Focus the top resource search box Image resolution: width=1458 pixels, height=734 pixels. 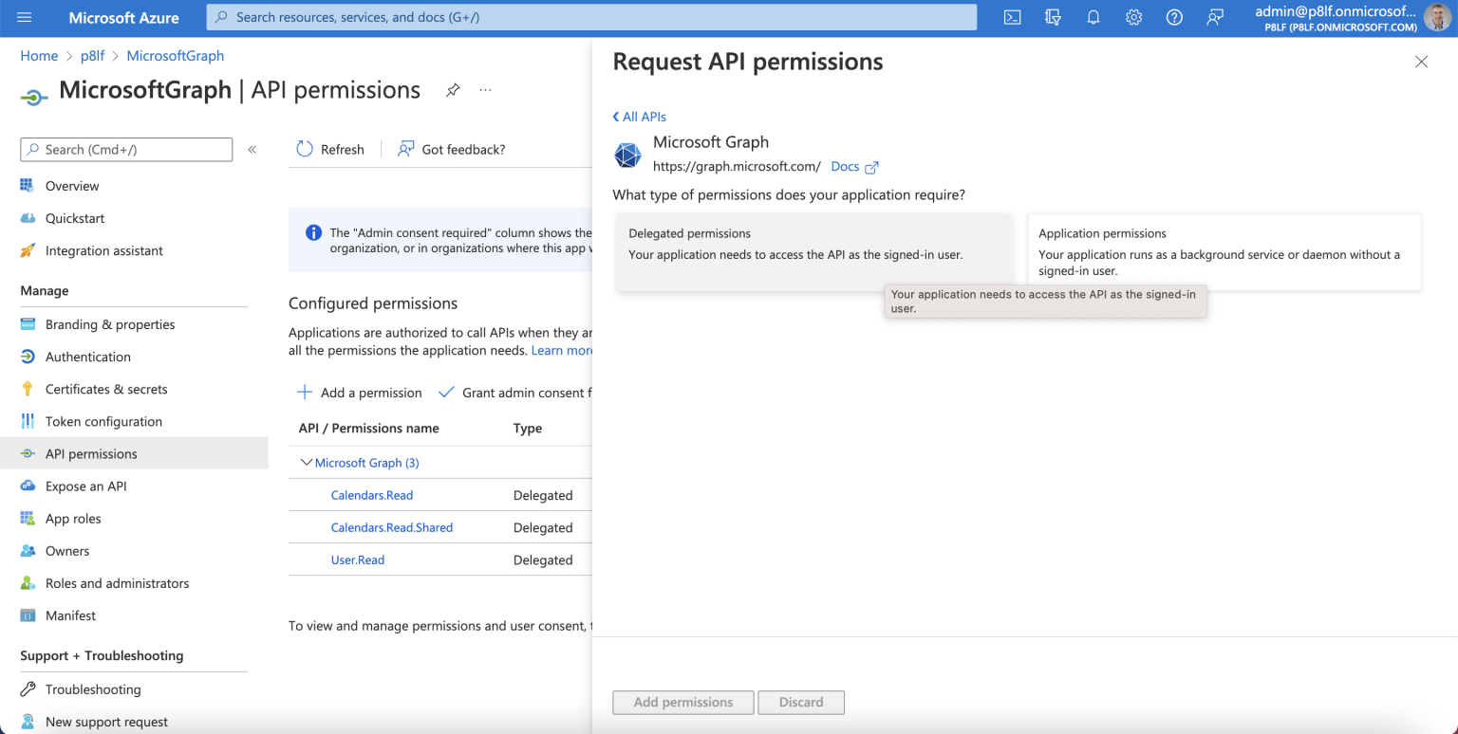(x=590, y=17)
